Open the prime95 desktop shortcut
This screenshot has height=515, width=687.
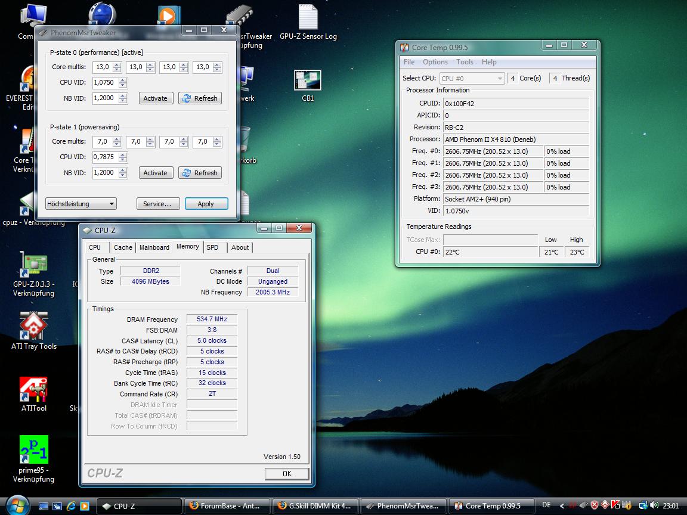[x=33, y=449]
